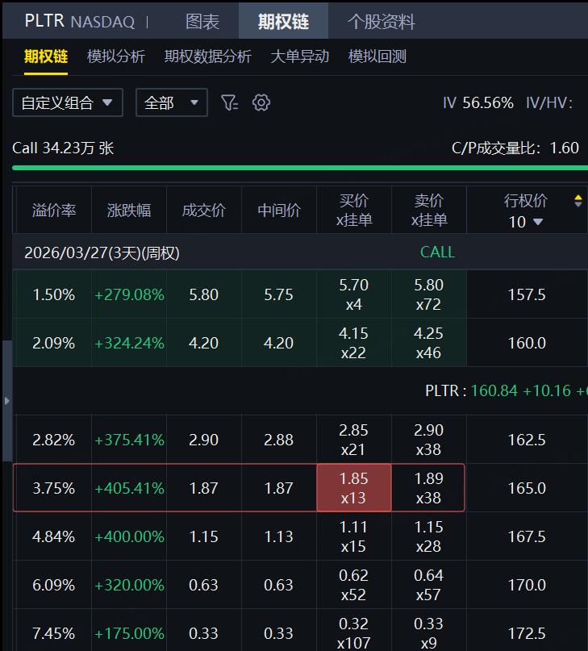588x651 pixels.
Task: Open 期权数据分析 sub-tab
Action: click(x=207, y=56)
